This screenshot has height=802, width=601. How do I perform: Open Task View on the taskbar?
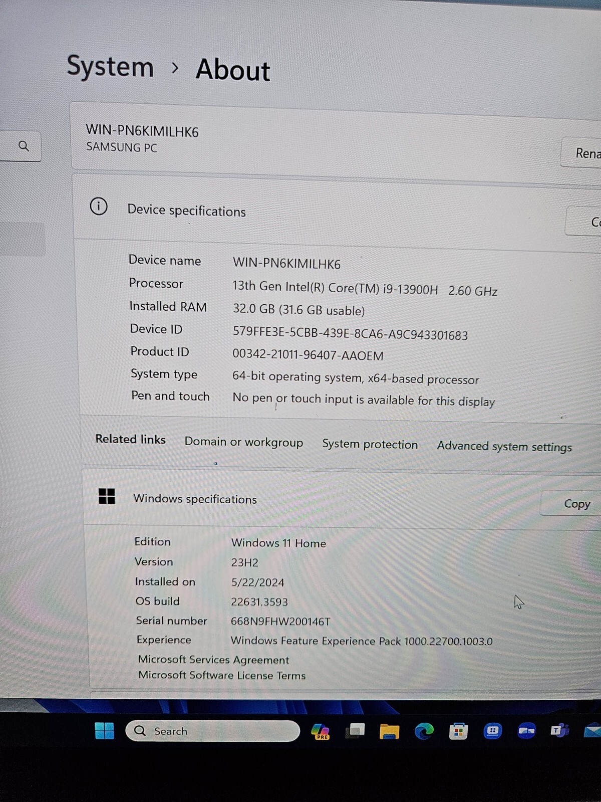pyautogui.click(x=355, y=731)
